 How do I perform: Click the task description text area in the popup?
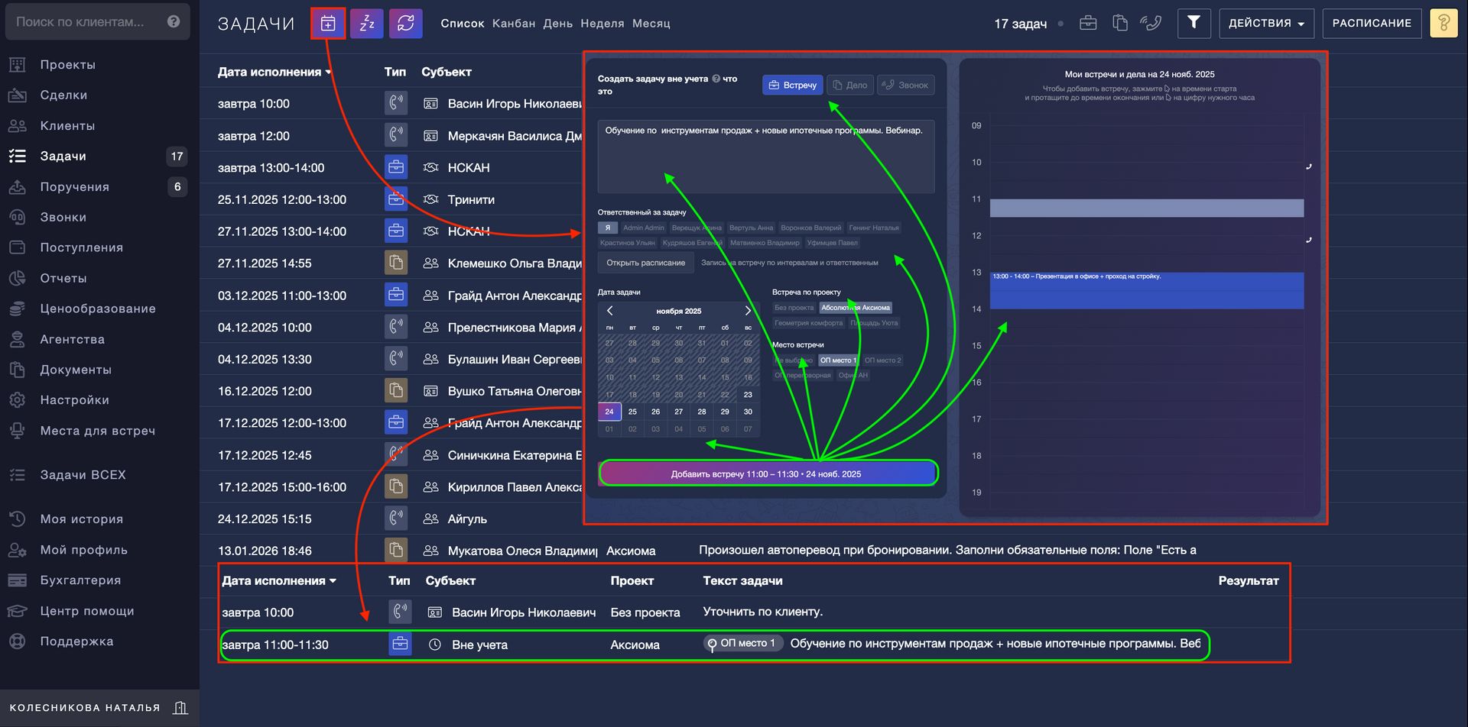pyautogui.click(x=766, y=157)
